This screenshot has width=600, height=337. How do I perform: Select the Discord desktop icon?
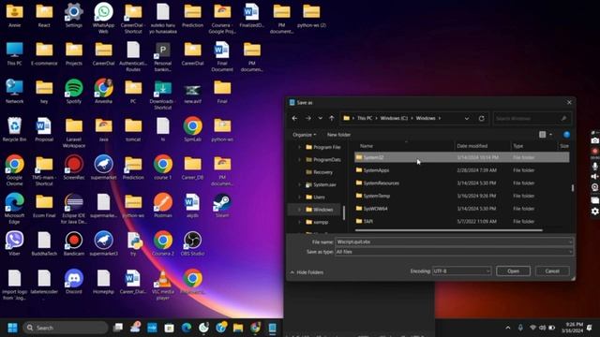tap(74, 282)
